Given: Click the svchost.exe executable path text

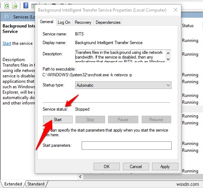Looking at the screenshot, I should pyautogui.click(x=87, y=75).
